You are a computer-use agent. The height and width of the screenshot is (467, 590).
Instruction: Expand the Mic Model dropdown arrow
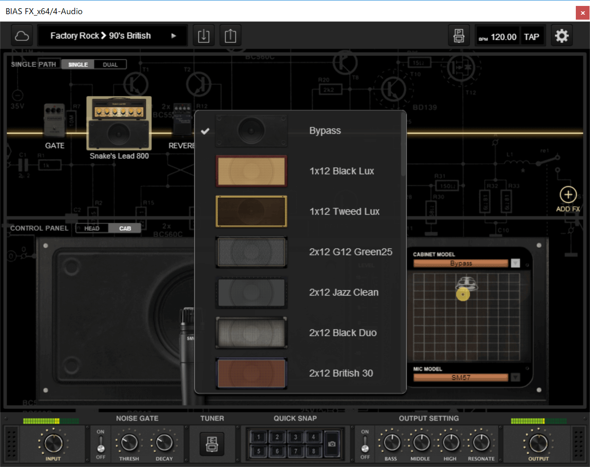click(x=515, y=377)
